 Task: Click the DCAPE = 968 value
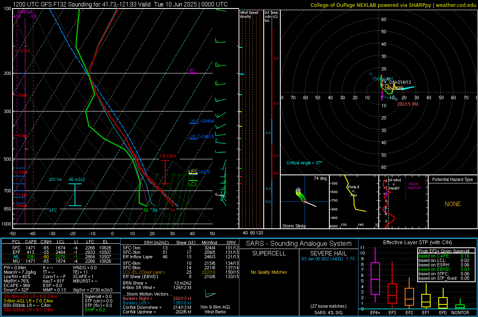point(17,285)
